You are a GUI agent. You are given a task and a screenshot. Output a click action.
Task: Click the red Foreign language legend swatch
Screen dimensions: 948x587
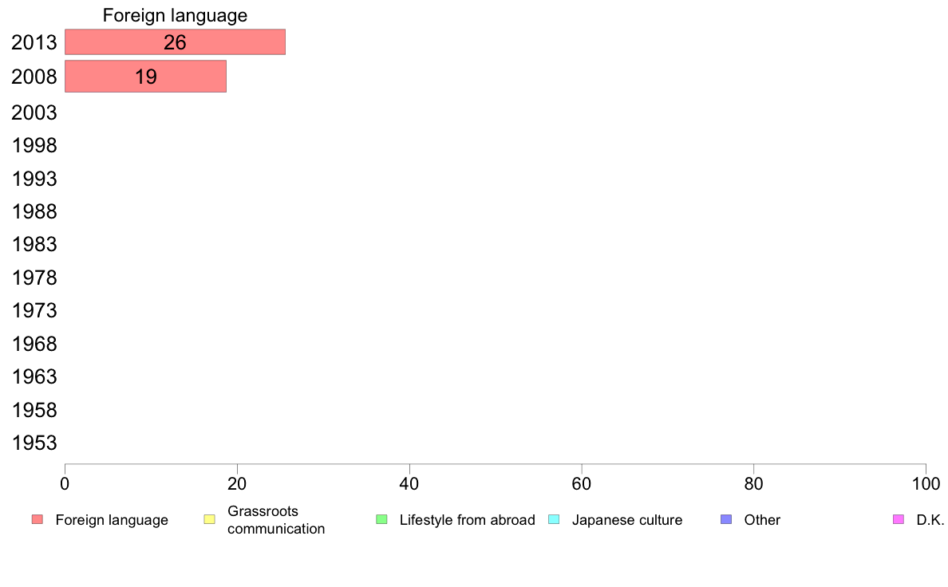click(x=38, y=519)
